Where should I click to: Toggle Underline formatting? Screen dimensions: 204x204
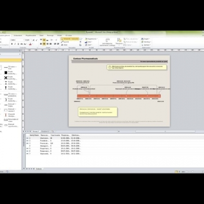pos(18,44)
